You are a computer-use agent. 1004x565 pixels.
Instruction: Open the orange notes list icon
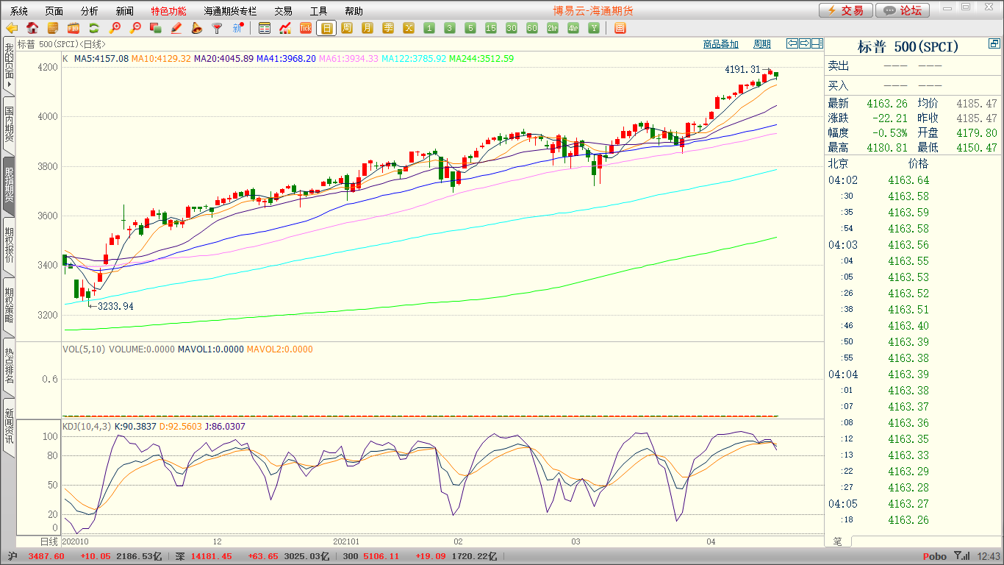tap(53, 28)
